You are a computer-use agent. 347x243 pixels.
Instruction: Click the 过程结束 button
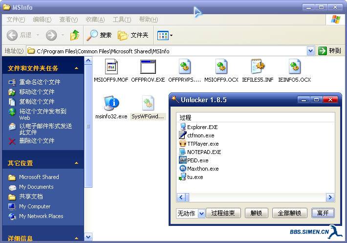pyautogui.click(x=223, y=213)
